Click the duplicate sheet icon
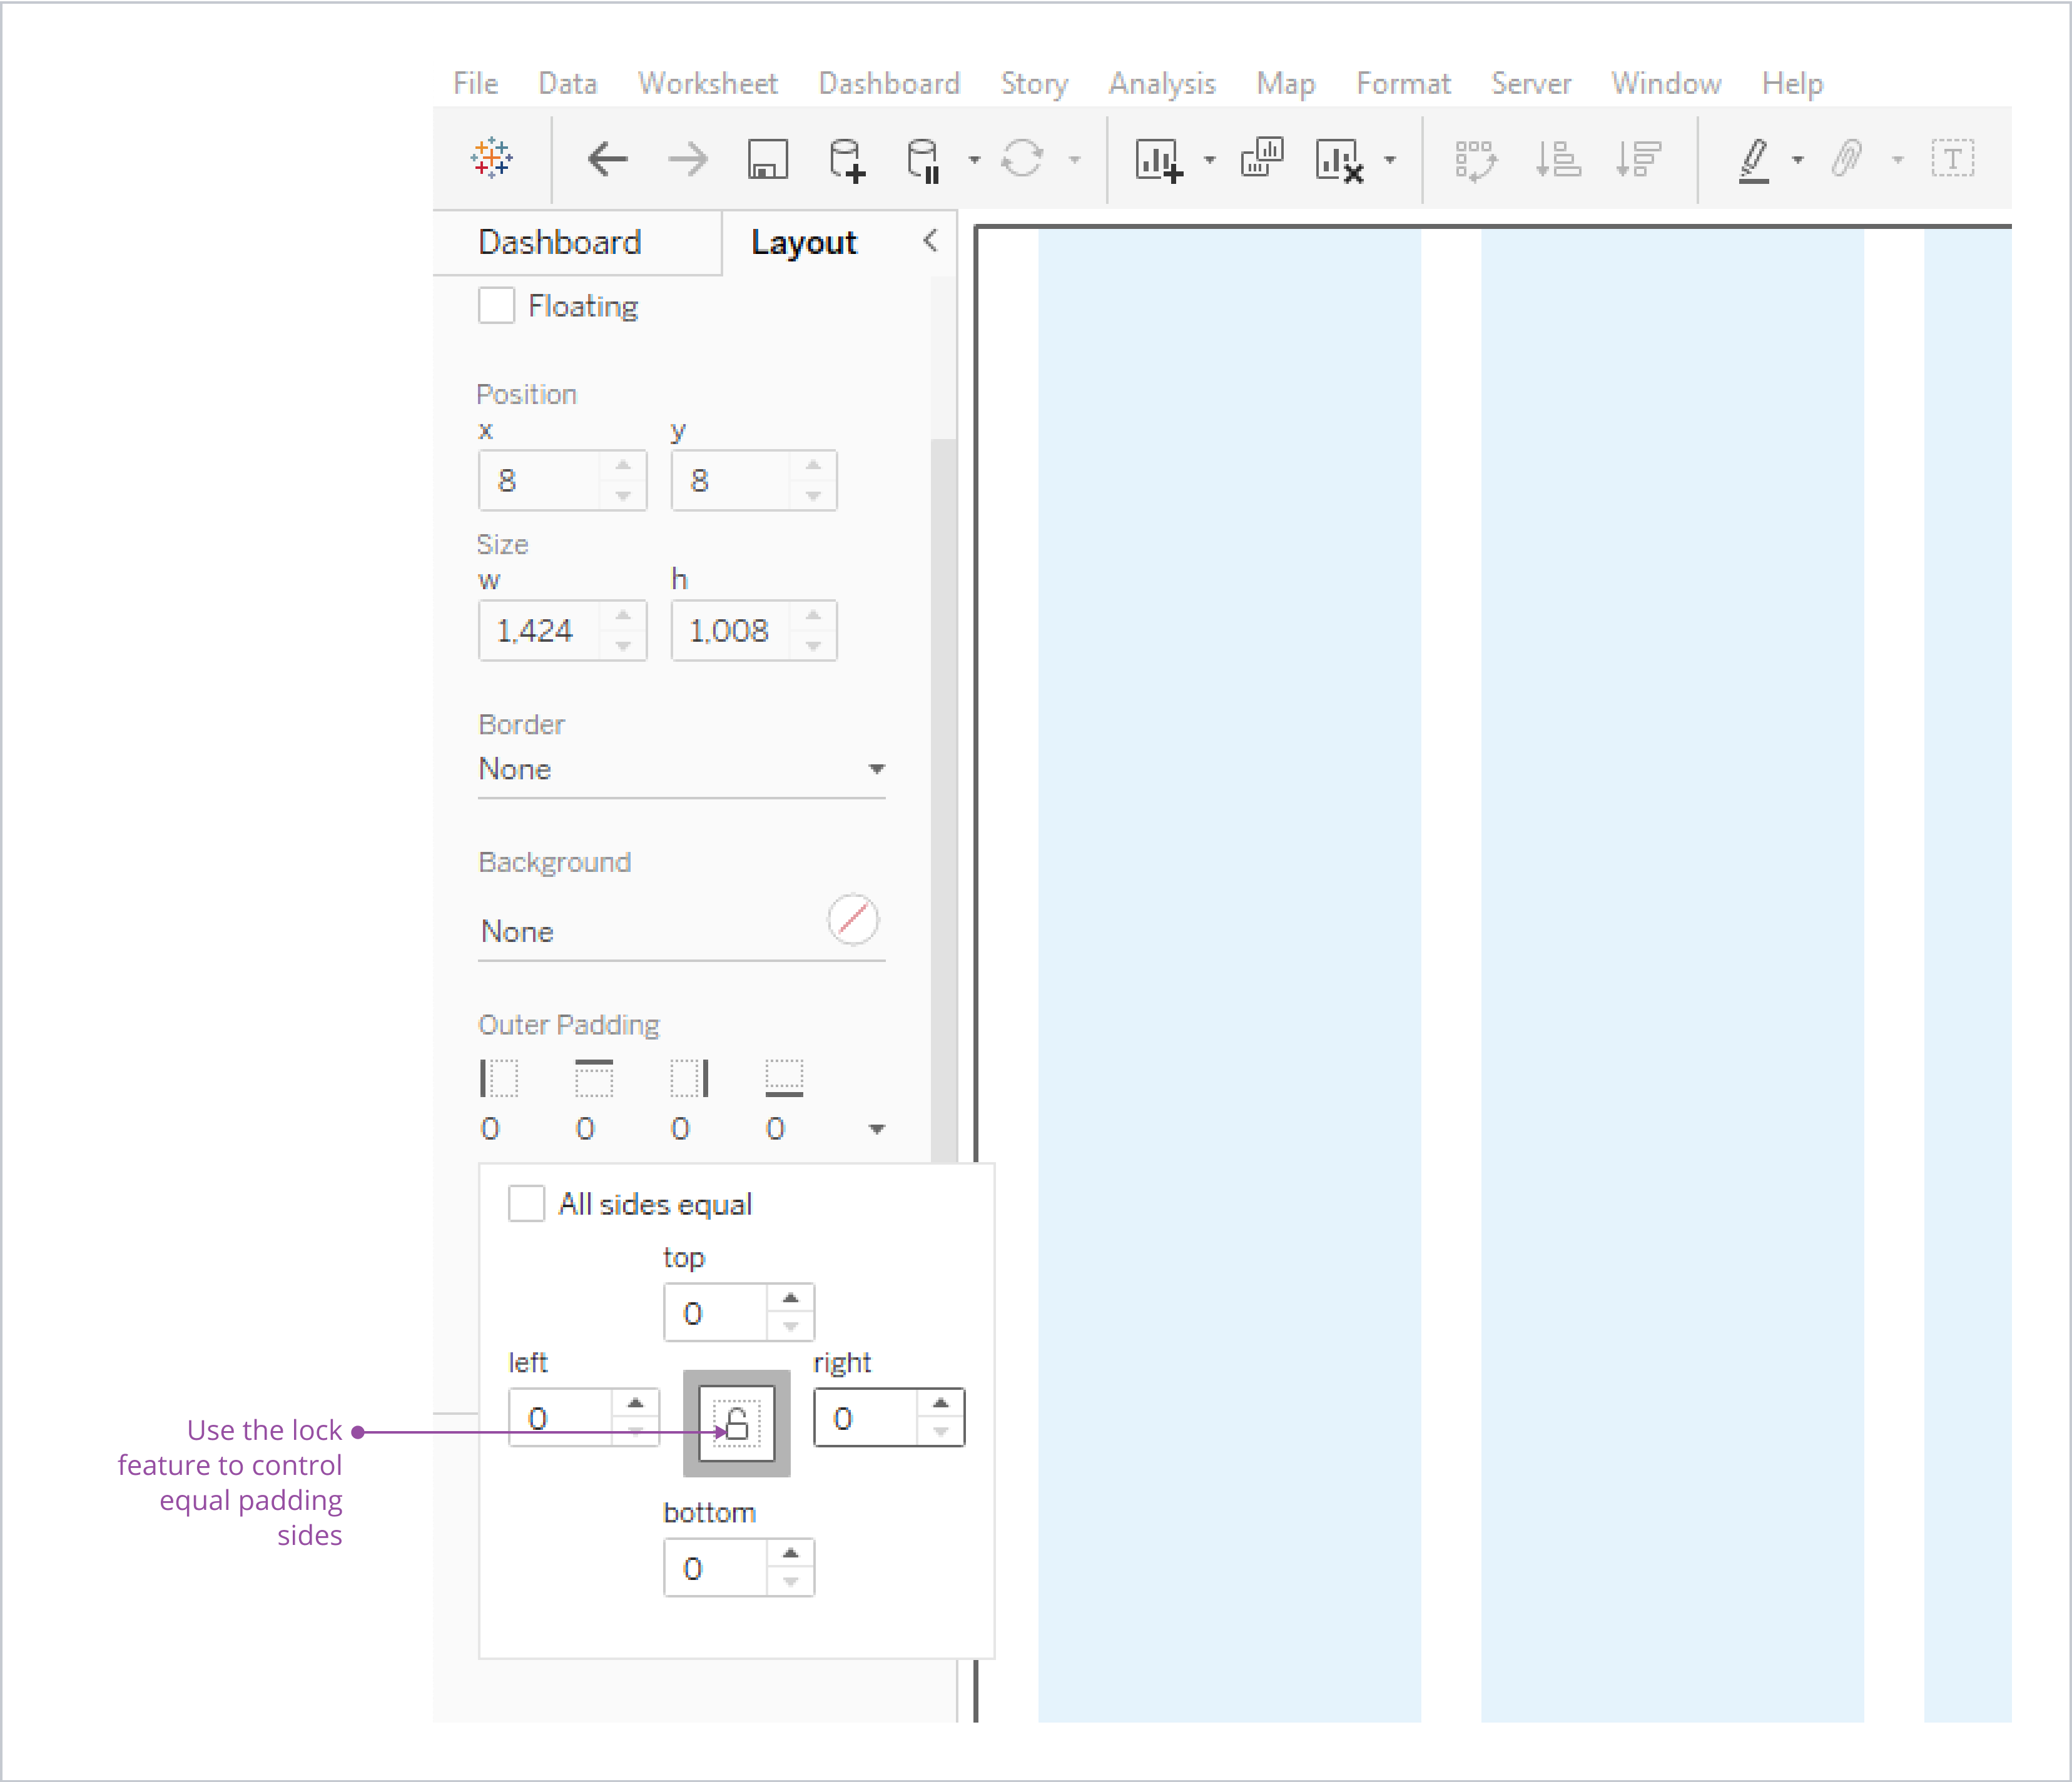The image size is (2072, 1782). click(1262, 158)
